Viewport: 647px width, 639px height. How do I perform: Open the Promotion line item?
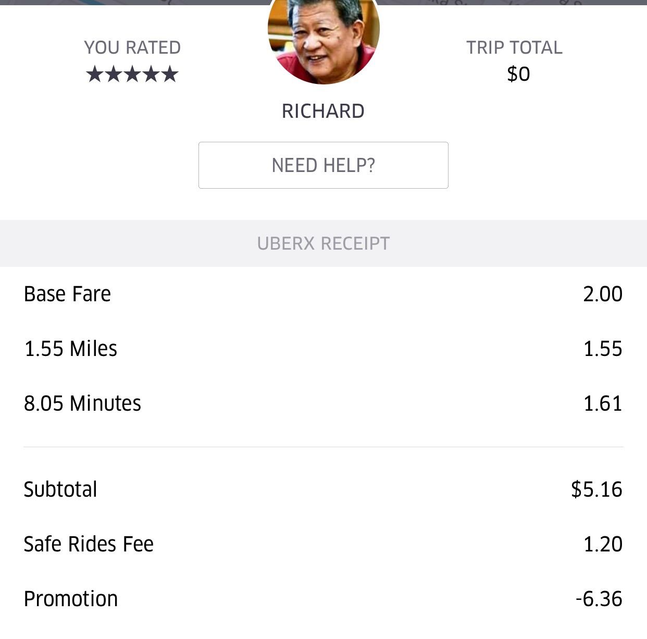[x=71, y=599]
